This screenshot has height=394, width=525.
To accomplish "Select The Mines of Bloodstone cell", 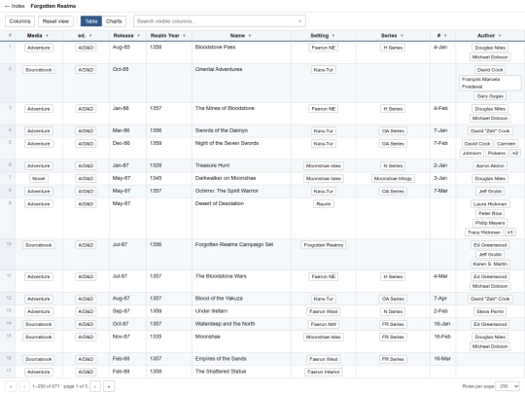I will 241,114.
